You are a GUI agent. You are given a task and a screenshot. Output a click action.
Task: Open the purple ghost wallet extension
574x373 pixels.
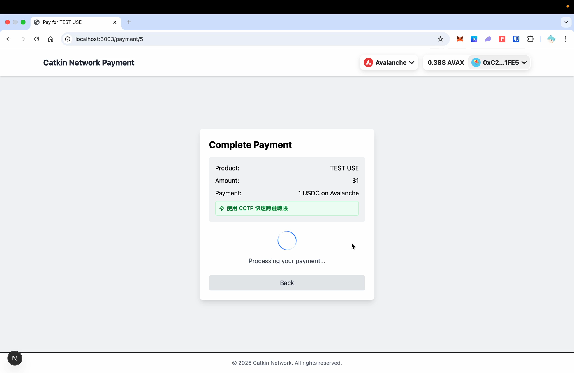488,39
